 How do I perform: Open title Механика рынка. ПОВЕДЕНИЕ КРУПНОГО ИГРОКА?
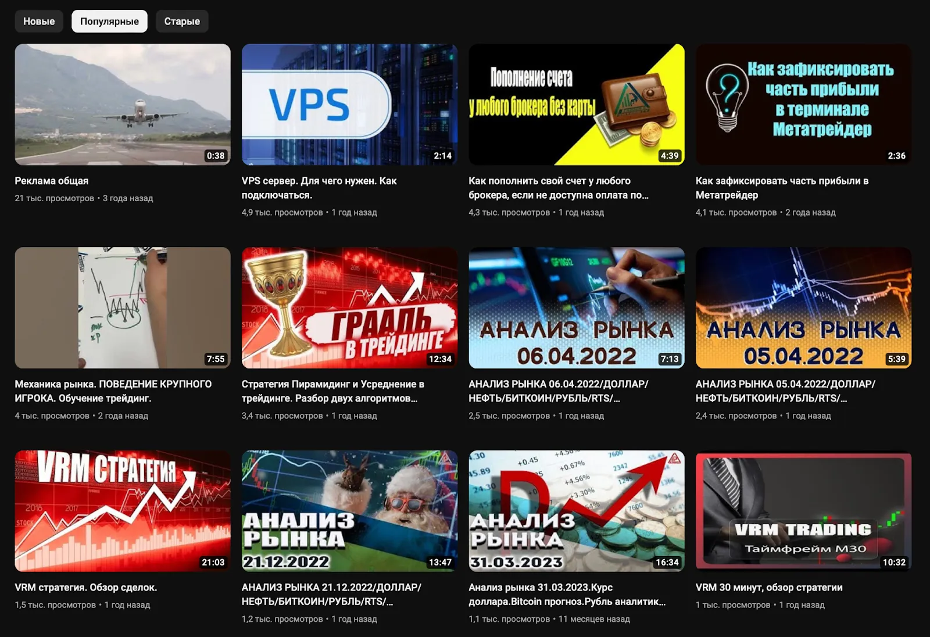click(113, 391)
